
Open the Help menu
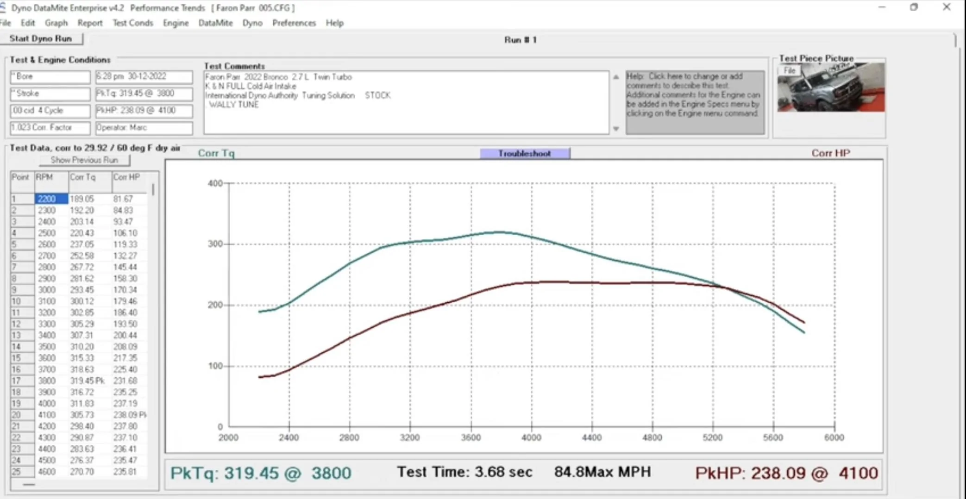(334, 23)
